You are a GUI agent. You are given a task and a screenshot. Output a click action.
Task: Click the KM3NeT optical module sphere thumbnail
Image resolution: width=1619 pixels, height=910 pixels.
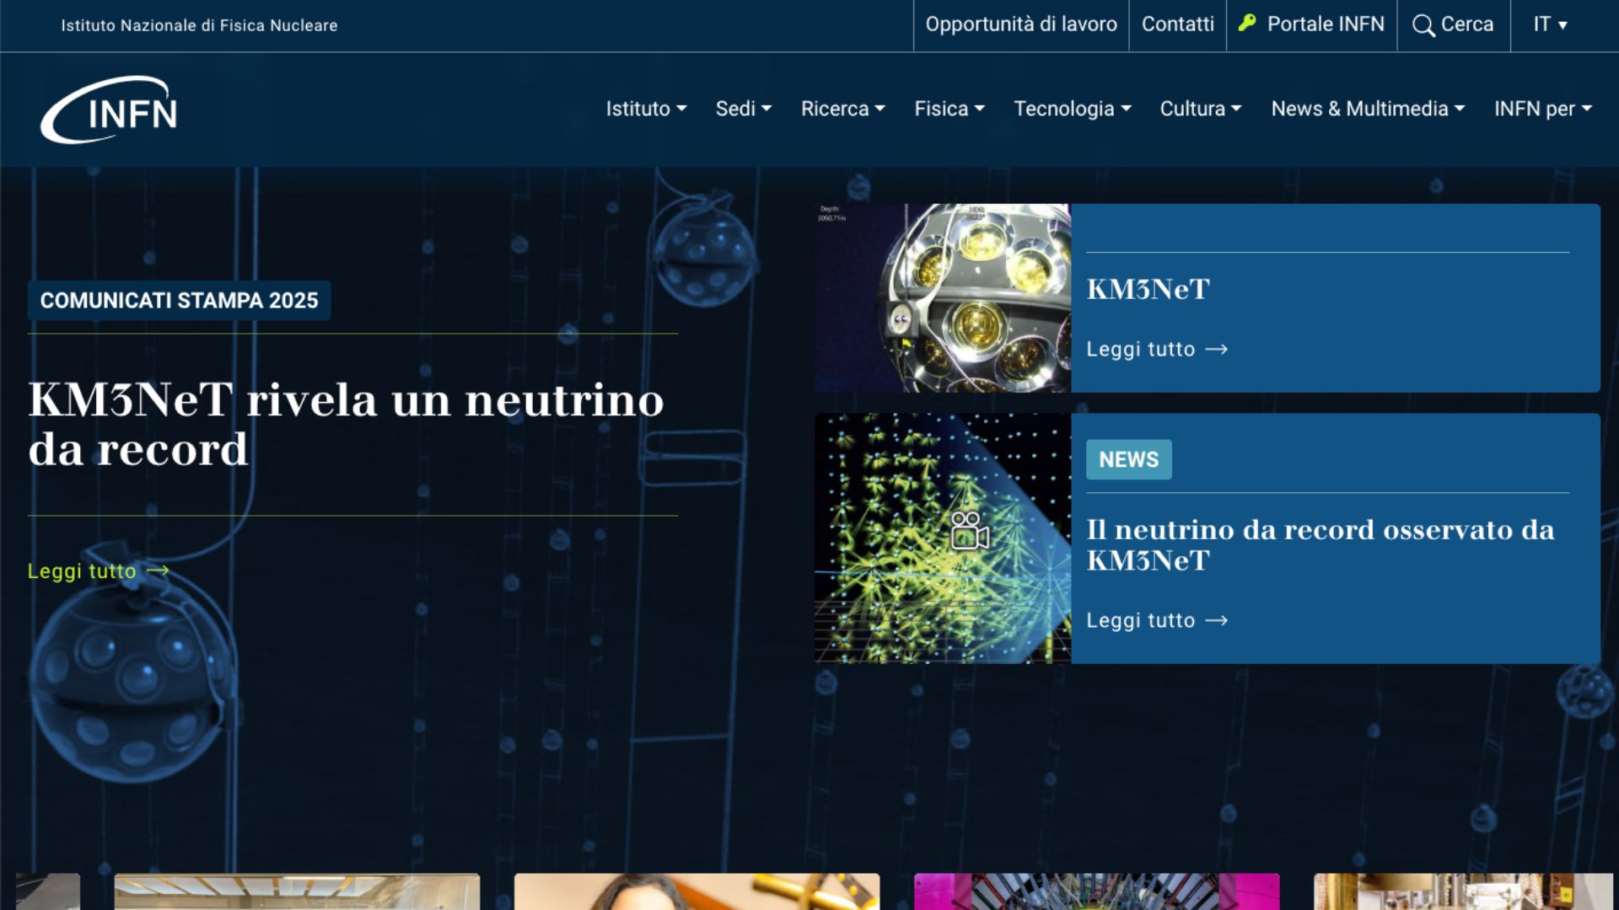click(943, 298)
